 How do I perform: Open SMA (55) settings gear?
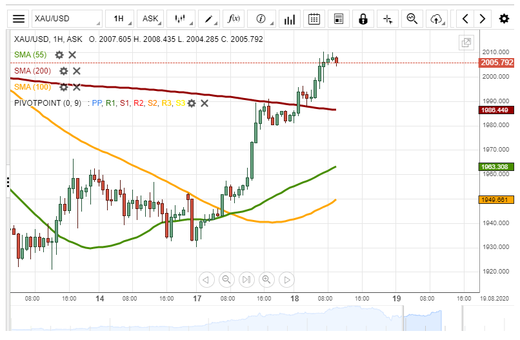[x=59, y=55]
